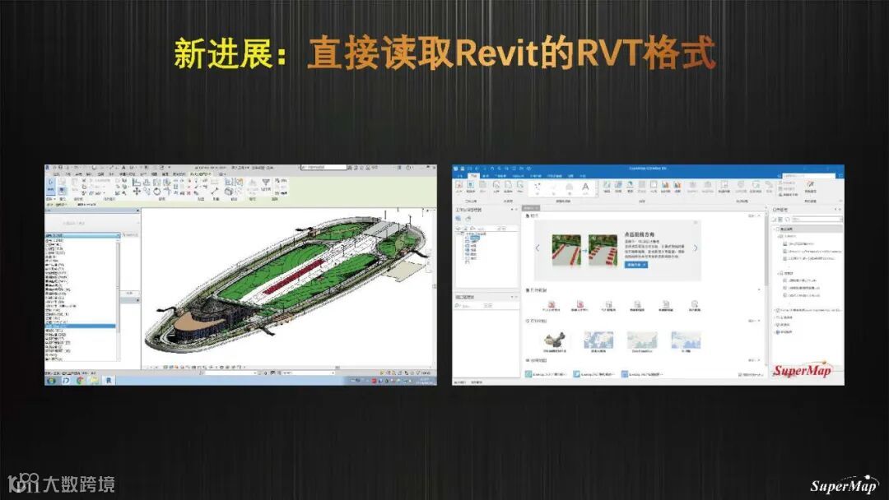Click the refresh icon in SuperMap right panel toolbar
The width and height of the screenshot is (889, 500).
click(x=788, y=219)
